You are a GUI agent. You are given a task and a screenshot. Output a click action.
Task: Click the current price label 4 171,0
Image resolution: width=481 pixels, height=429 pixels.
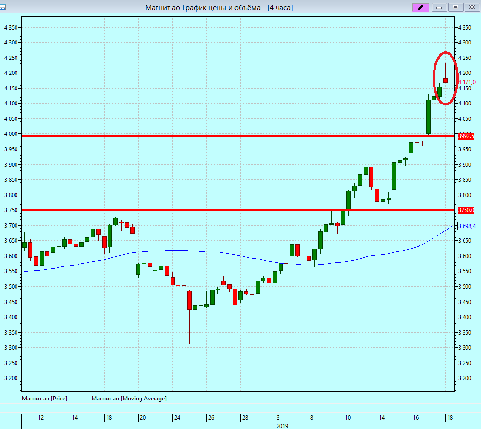pos(467,82)
